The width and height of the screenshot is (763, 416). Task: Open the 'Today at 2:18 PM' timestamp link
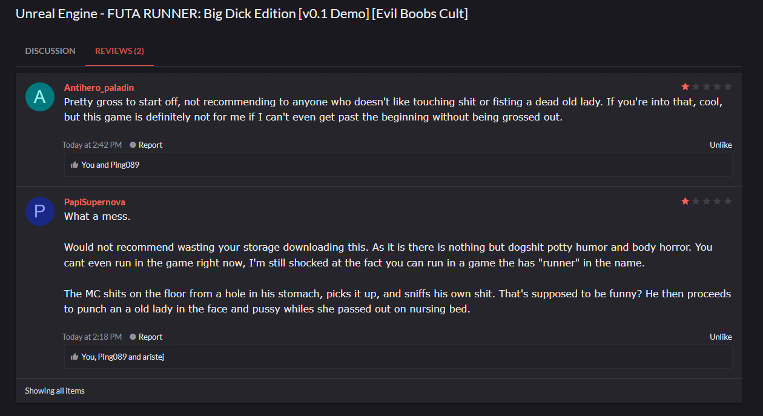pos(92,337)
